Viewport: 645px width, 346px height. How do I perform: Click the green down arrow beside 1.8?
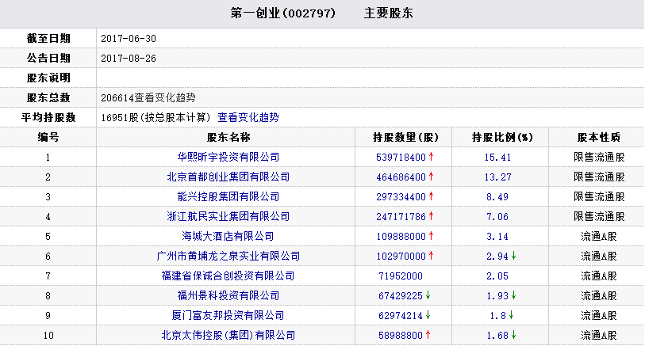coord(511,315)
